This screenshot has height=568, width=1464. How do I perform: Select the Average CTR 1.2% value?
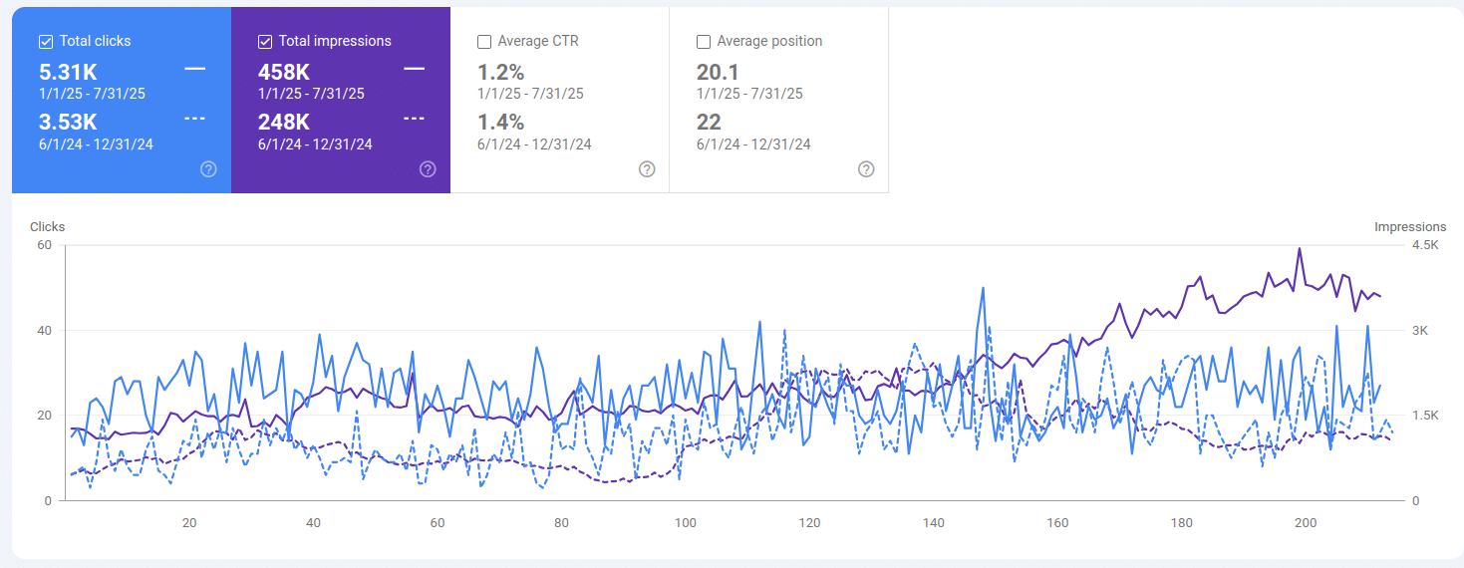[500, 72]
